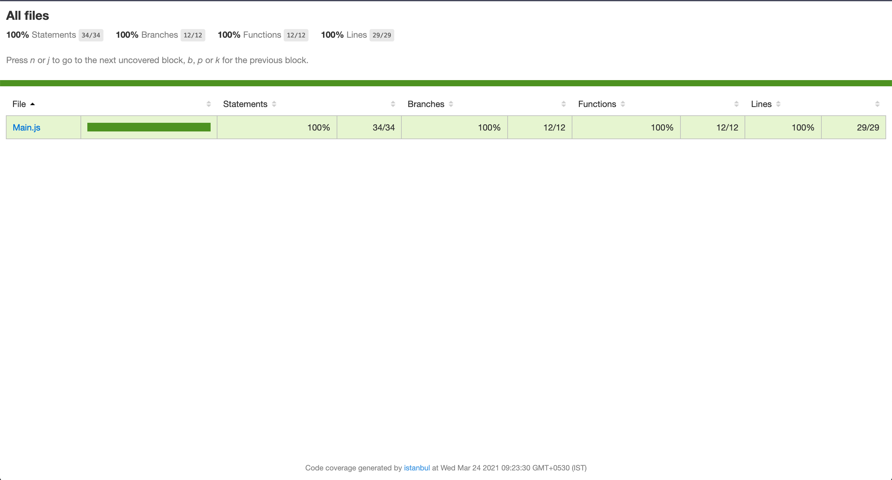Sort table by Lines header text
The height and width of the screenshot is (480, 892).
click(761, 104)
